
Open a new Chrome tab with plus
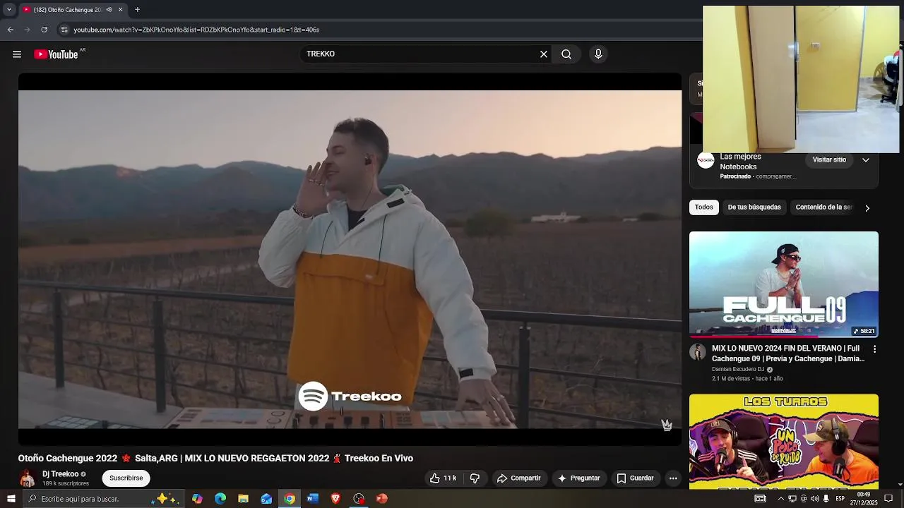coord(137,10)
